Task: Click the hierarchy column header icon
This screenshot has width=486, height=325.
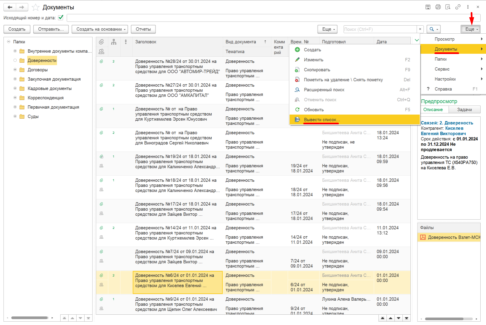Action: pos(114,42)
